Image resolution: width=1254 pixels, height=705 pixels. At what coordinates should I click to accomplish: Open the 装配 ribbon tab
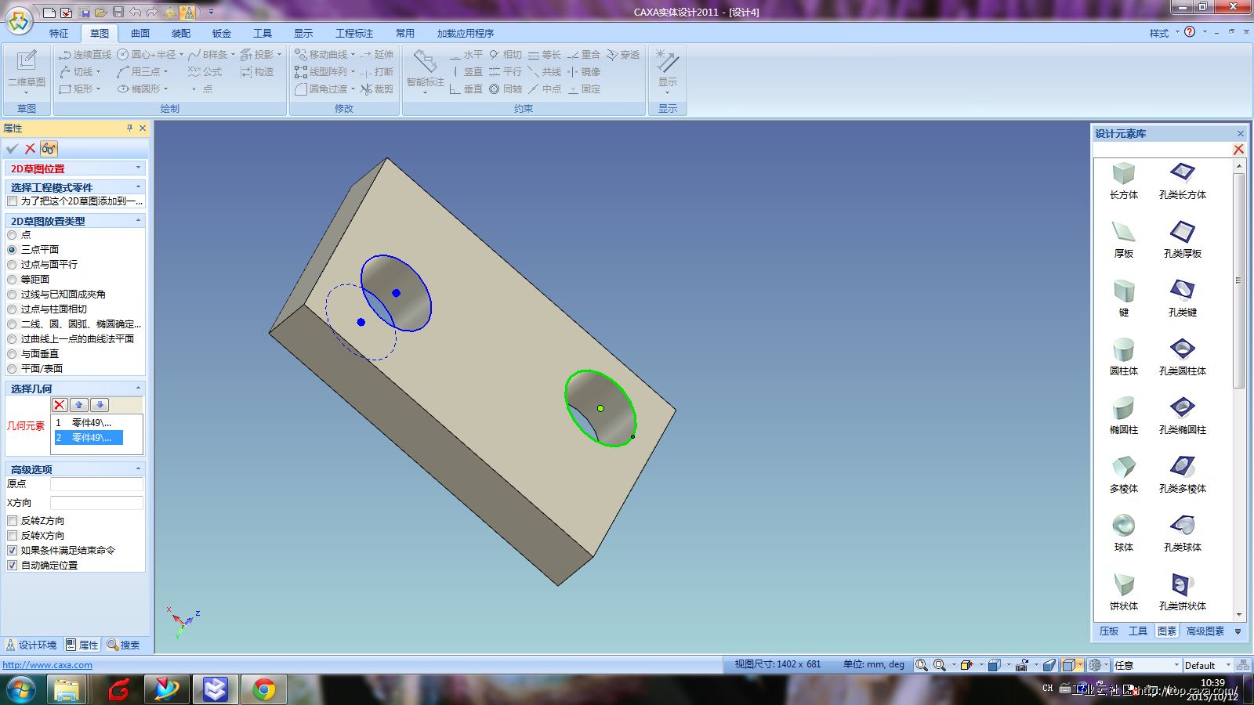[181, 33]
